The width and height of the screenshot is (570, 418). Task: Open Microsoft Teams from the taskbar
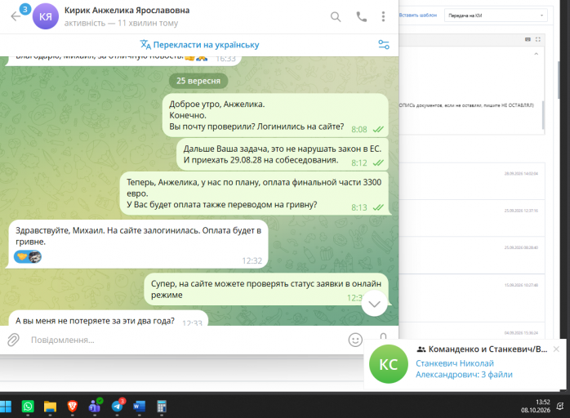coord(95,406)
